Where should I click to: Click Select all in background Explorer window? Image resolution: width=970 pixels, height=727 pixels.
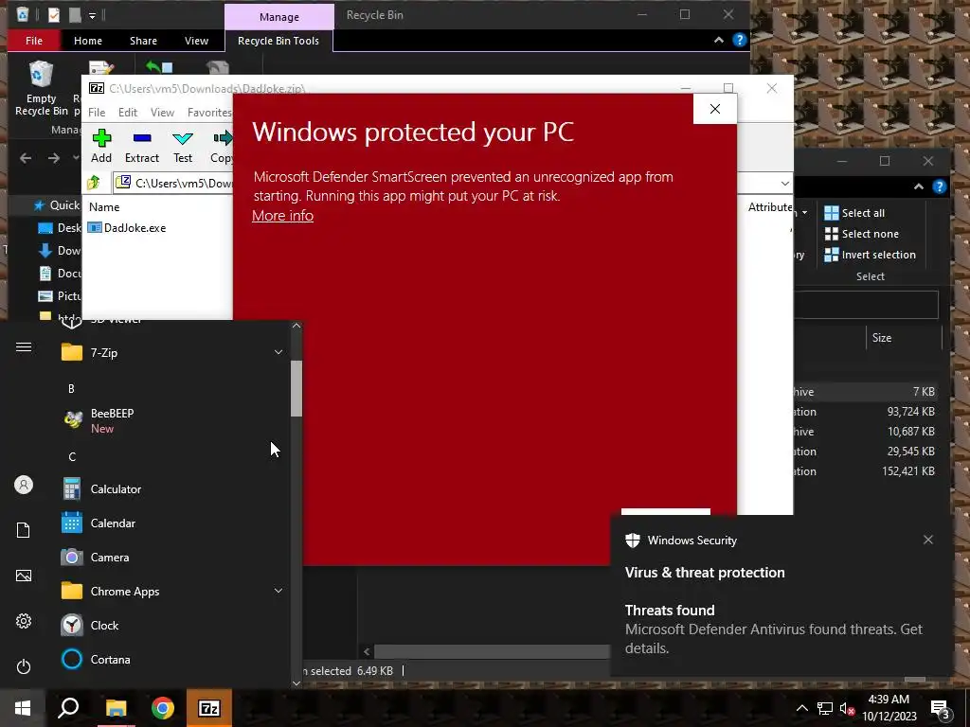[x=854, y=213]
